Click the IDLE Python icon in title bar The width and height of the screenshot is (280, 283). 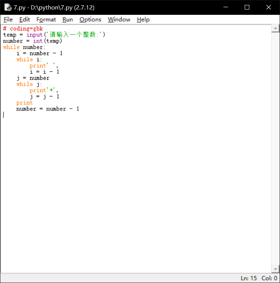point(8,7)
